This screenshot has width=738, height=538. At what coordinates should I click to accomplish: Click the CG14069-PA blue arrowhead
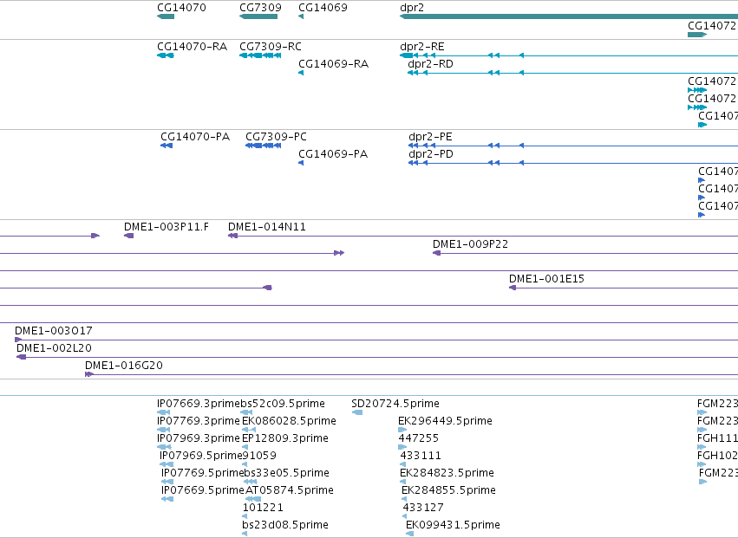pos(301,163)
